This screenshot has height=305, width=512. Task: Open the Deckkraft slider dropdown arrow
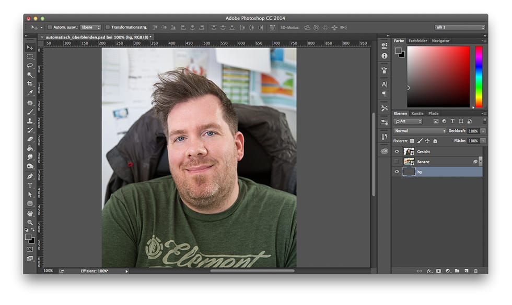tap(483, 131)
